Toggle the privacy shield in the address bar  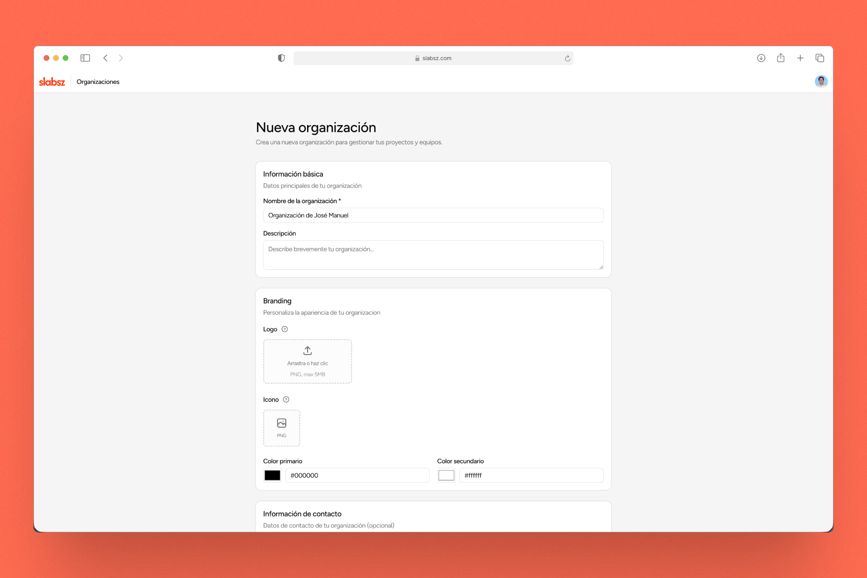[x=281, y=58]
